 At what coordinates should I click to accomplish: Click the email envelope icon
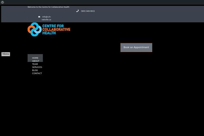pyautogui.click(x=39, y=17)
